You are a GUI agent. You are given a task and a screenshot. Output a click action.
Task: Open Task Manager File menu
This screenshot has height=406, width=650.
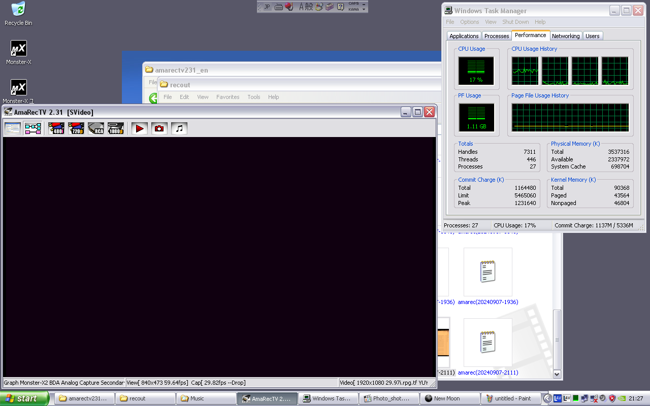tap(450, 22)
